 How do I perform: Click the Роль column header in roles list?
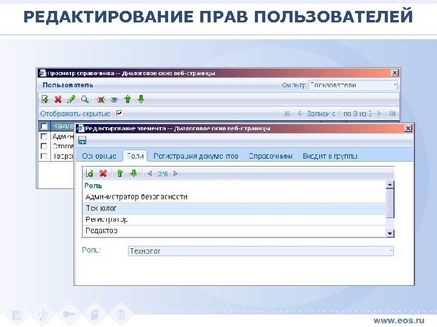93,186
